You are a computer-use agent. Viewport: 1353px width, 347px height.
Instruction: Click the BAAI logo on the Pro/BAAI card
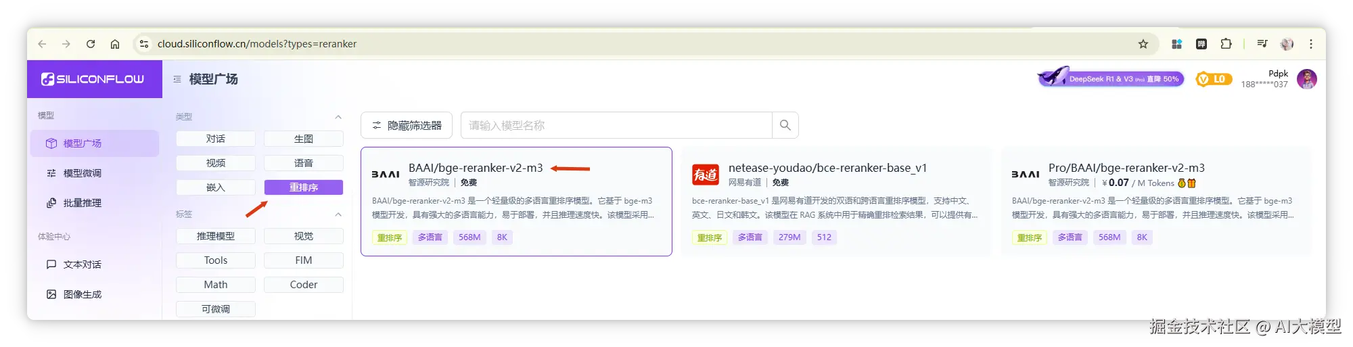(1026, 175)
